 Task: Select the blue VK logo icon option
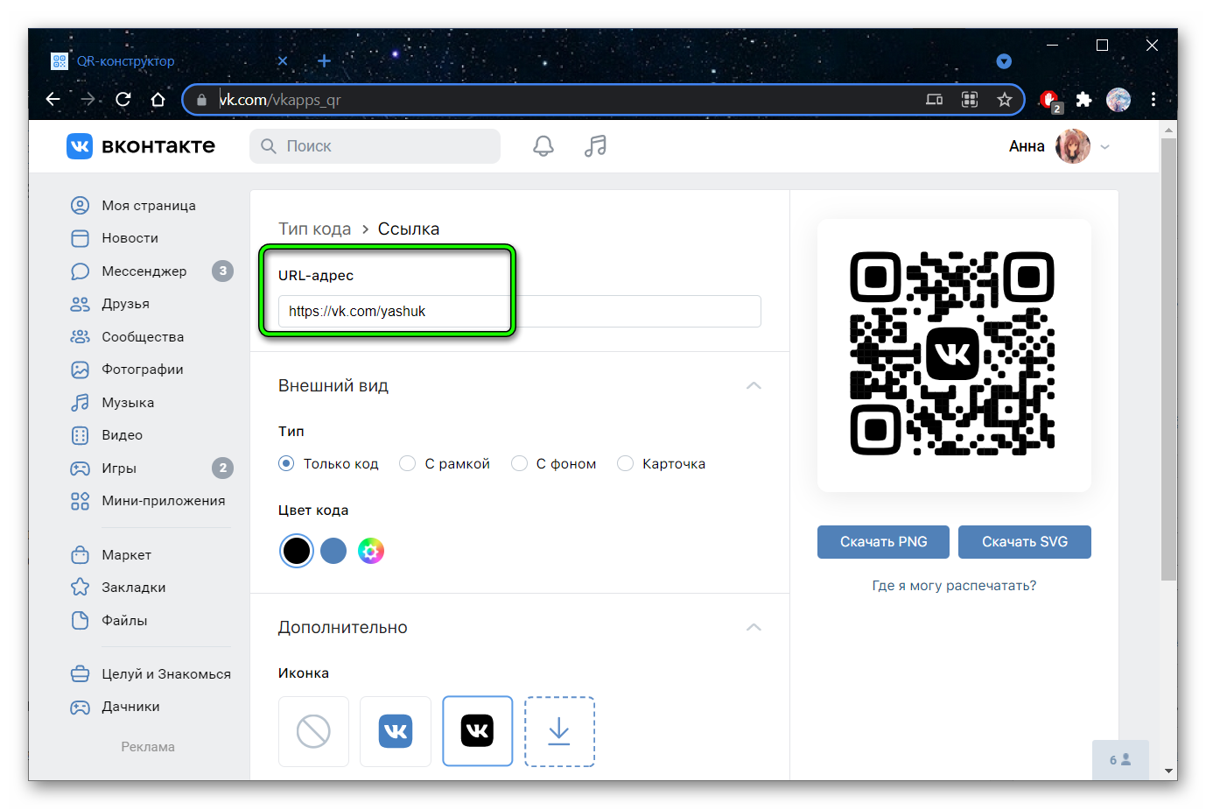[396, 731]
